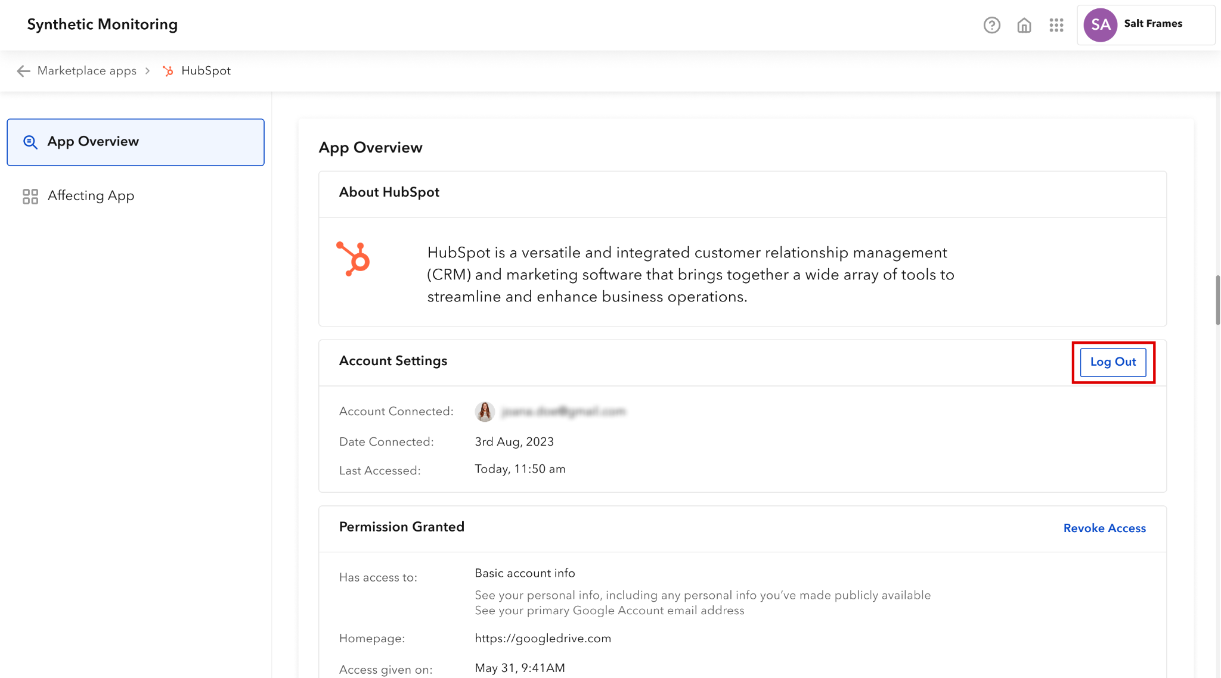1221x678 pixels.
Task: Click the Revoke Access link
Action: click(1104, 528)
